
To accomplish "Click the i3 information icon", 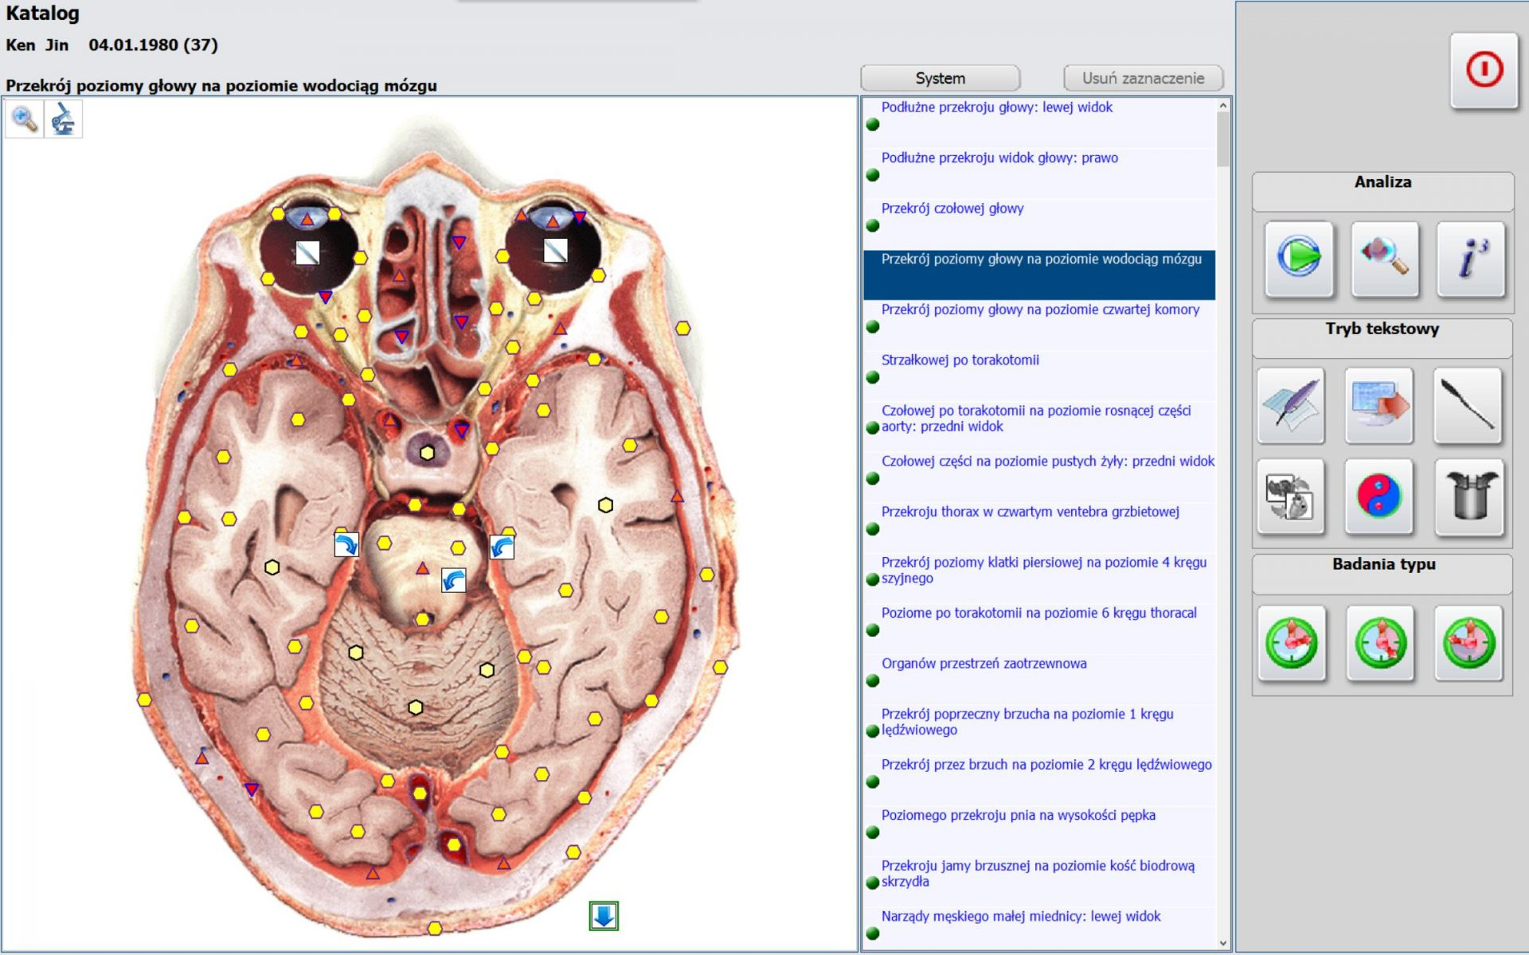I will click(1470, 259).
